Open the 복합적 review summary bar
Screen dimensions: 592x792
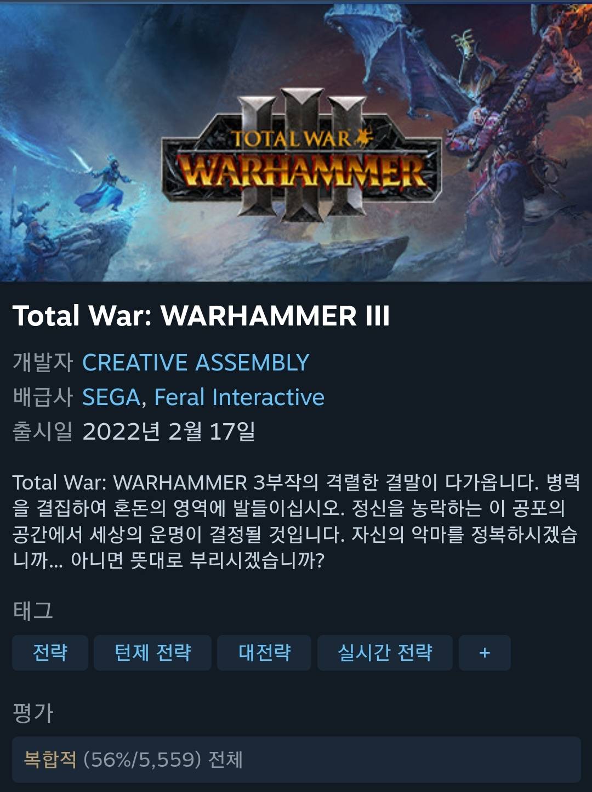click(x=296, y=760)
